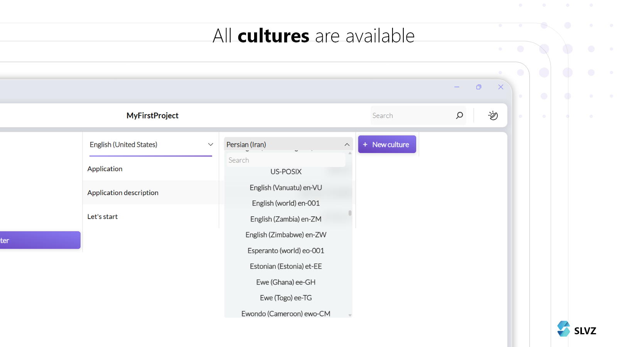Select Ewe (Ghana) ee-GH
This screenshot has height=347, width=617.
pos(286,282)
